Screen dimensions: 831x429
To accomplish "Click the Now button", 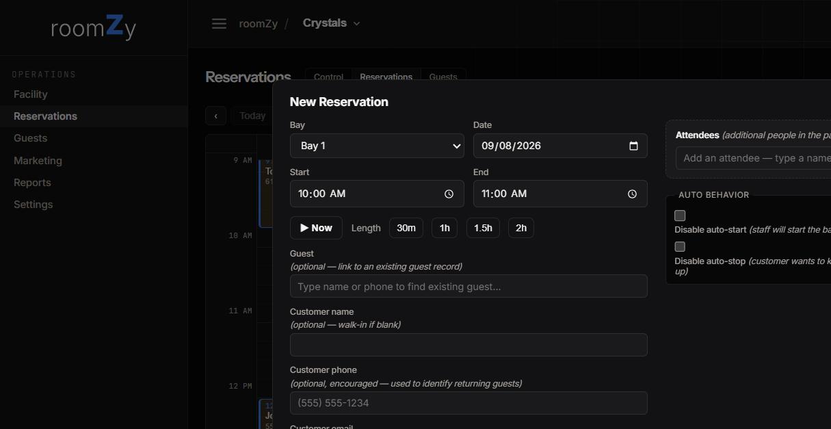I will (316, 228).
